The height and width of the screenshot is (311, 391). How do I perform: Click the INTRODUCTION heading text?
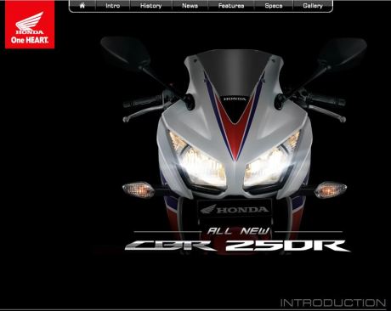(333, 303)
